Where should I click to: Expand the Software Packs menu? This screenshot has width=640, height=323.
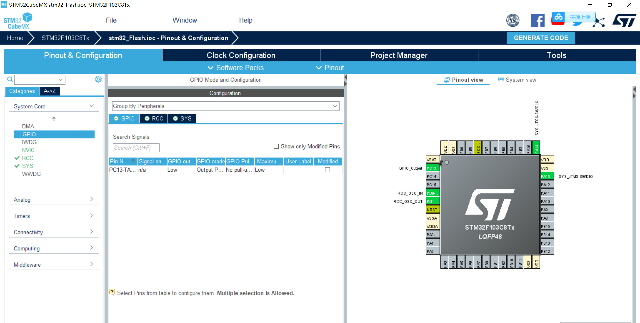(236, 68)
